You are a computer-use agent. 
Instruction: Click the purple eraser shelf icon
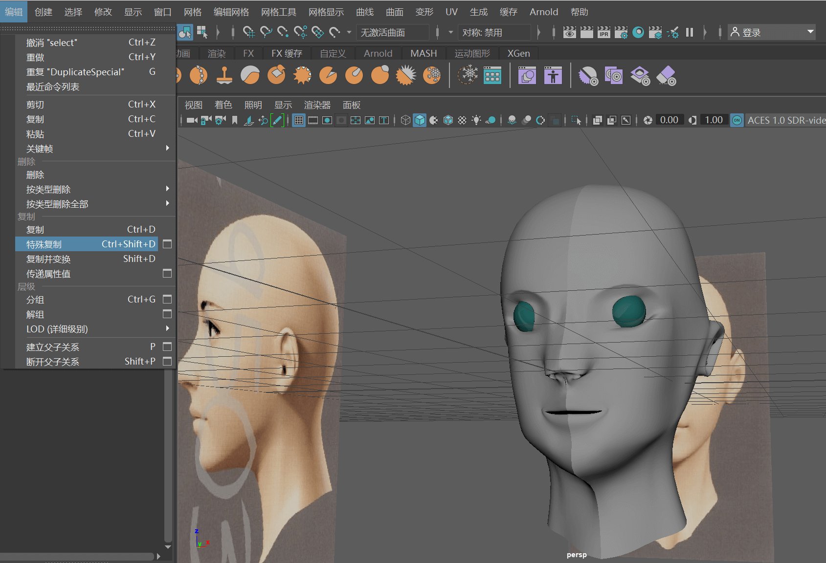[666, 76]
